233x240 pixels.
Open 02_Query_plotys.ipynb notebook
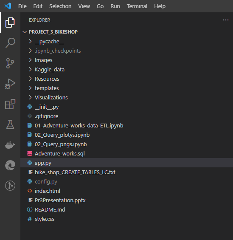pos(62,135)
